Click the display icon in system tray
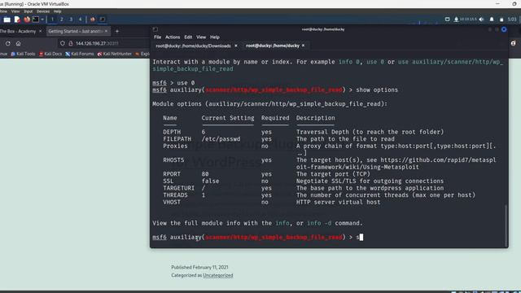521x293 pixels. pos(447,20)
